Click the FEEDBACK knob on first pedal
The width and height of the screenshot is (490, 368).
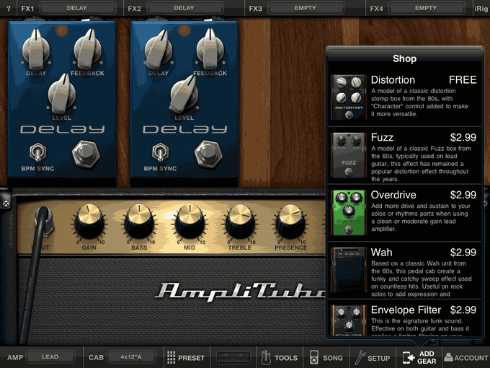(x=88, y=50)
